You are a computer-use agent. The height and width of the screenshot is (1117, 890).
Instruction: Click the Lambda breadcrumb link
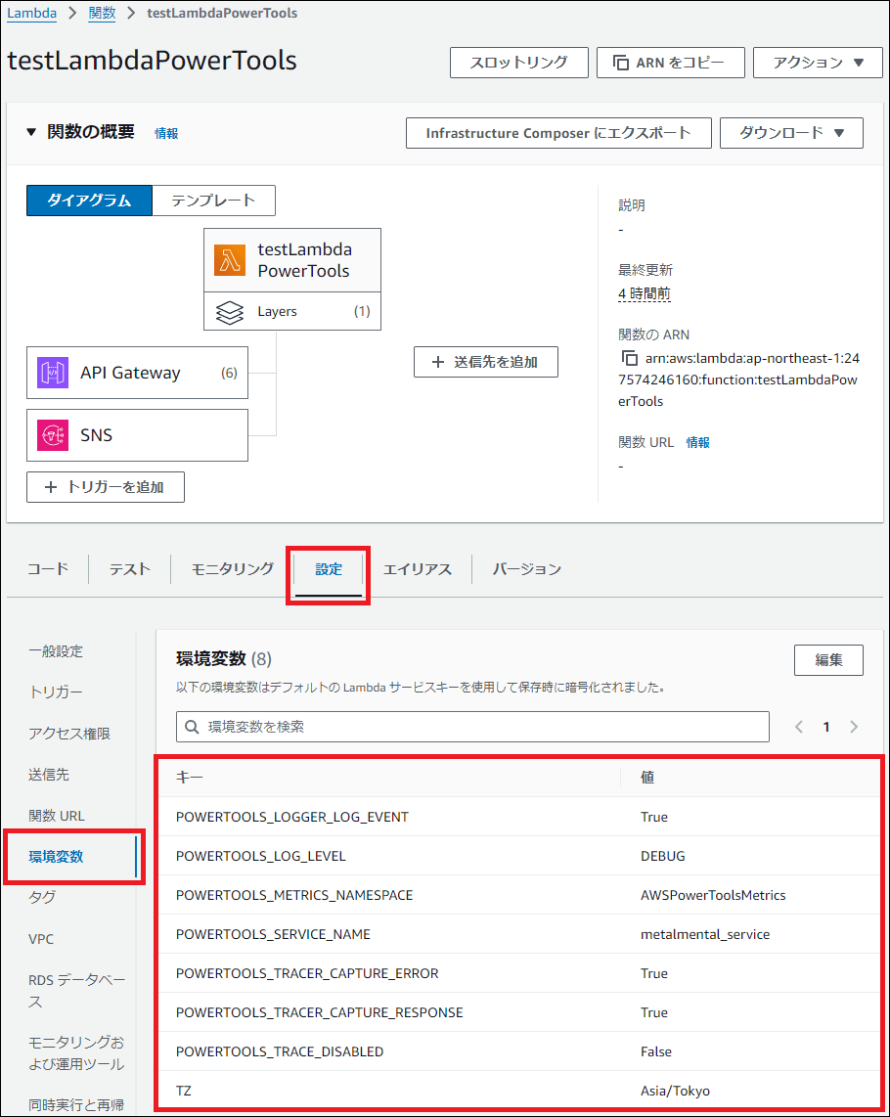click(x=32, y=14)
